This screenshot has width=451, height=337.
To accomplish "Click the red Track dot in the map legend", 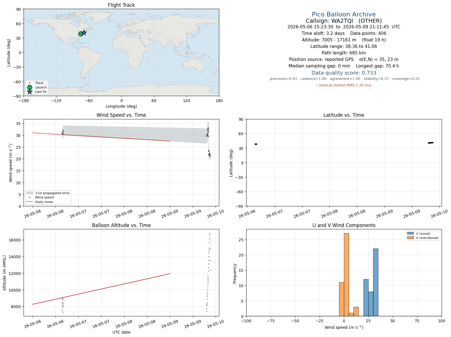I will point(30,83).
